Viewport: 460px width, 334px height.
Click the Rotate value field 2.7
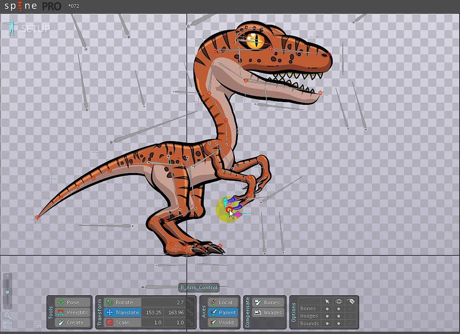163,302
